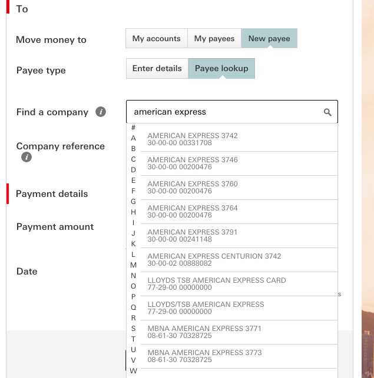Jump to letter S in index
Viewport: 374px width, 378px height.
133,329
